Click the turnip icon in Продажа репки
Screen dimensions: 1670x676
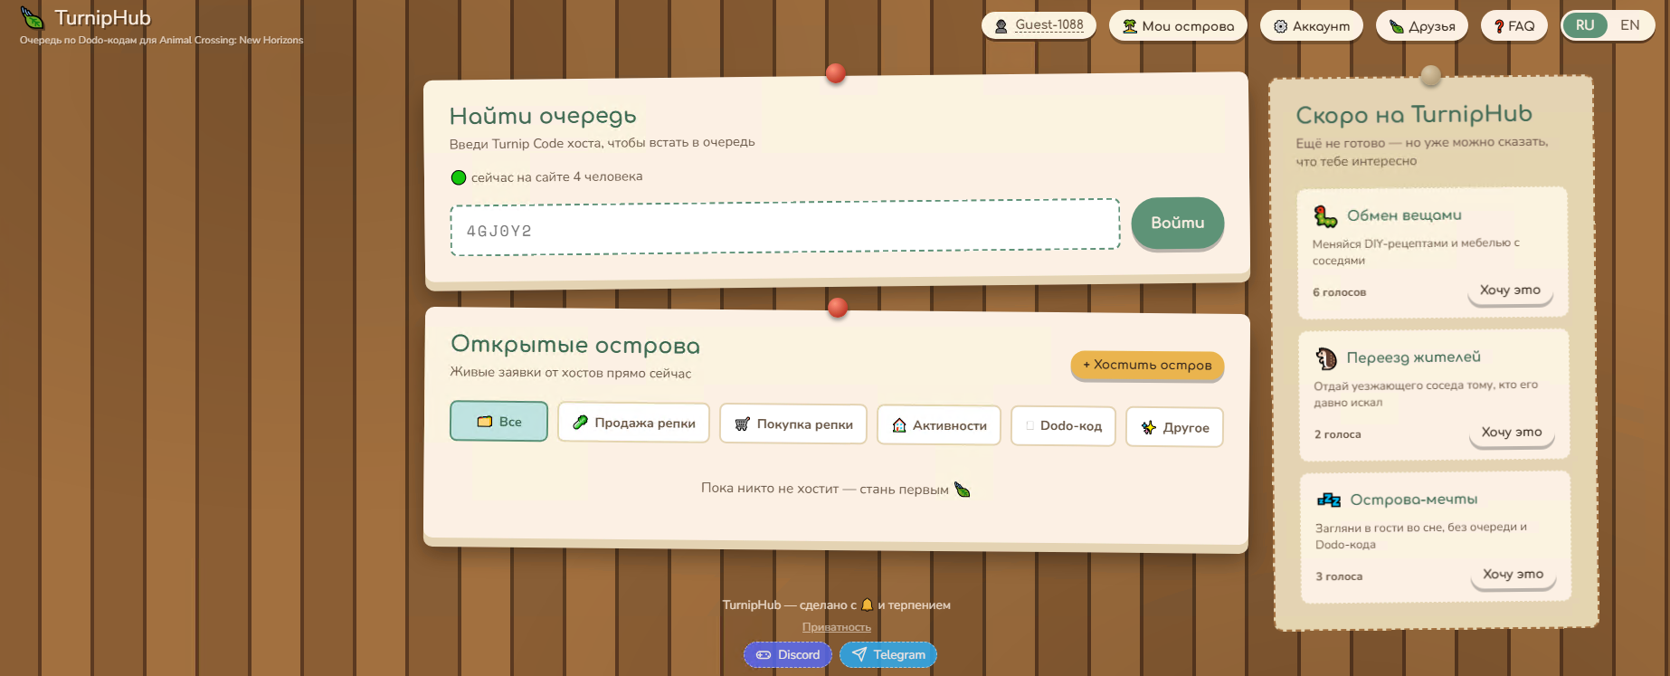(x=581, y=423)
